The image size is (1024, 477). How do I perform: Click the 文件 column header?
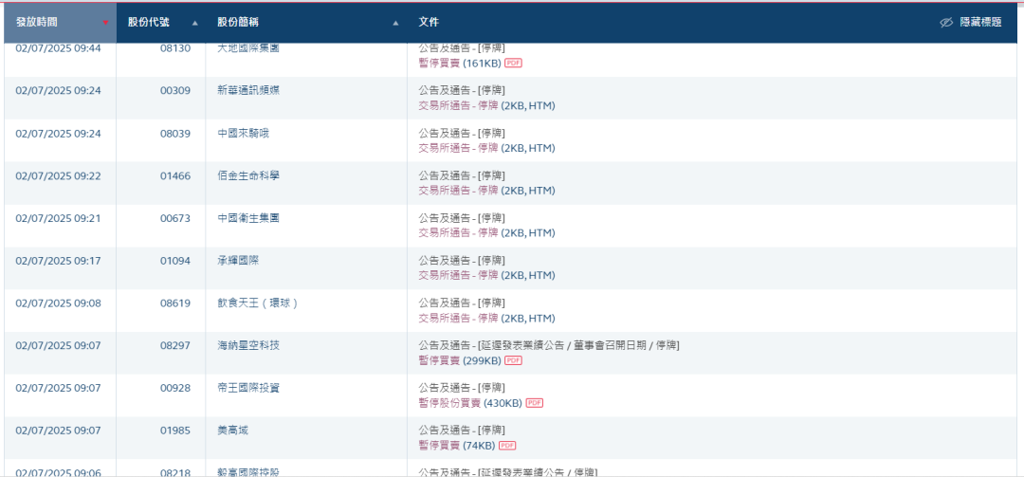click(430, 22)
